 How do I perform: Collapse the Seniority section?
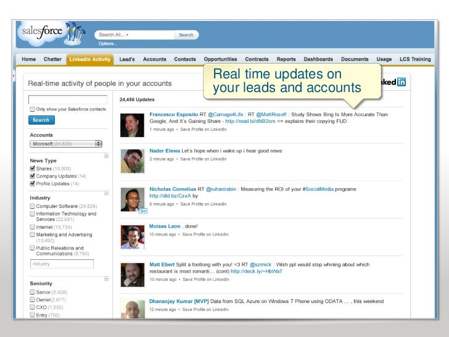pos(106,278)
